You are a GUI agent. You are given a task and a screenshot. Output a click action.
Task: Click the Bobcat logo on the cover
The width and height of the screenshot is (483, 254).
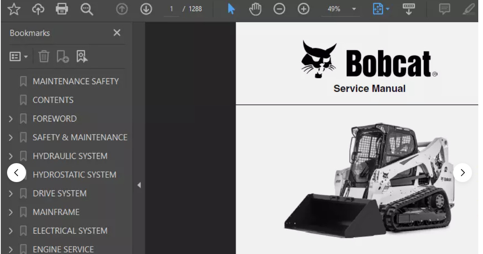[x=369, y=59]
